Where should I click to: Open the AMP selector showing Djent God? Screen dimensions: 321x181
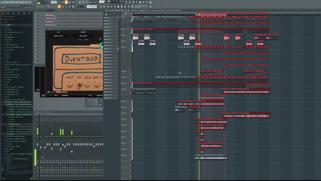(x=58, y=36)
